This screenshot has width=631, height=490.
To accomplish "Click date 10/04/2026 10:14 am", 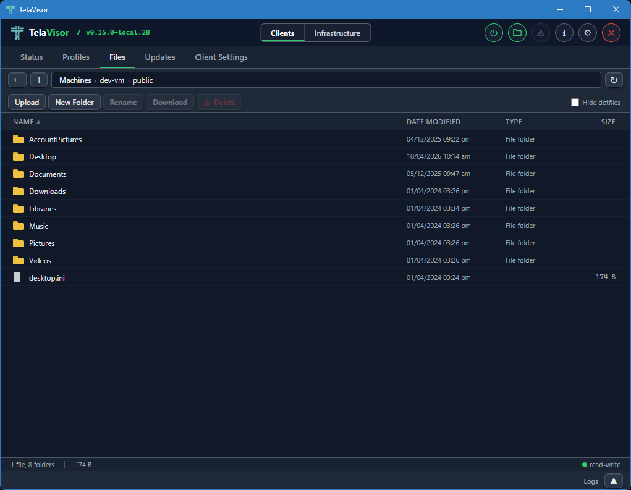I will 438,156.
